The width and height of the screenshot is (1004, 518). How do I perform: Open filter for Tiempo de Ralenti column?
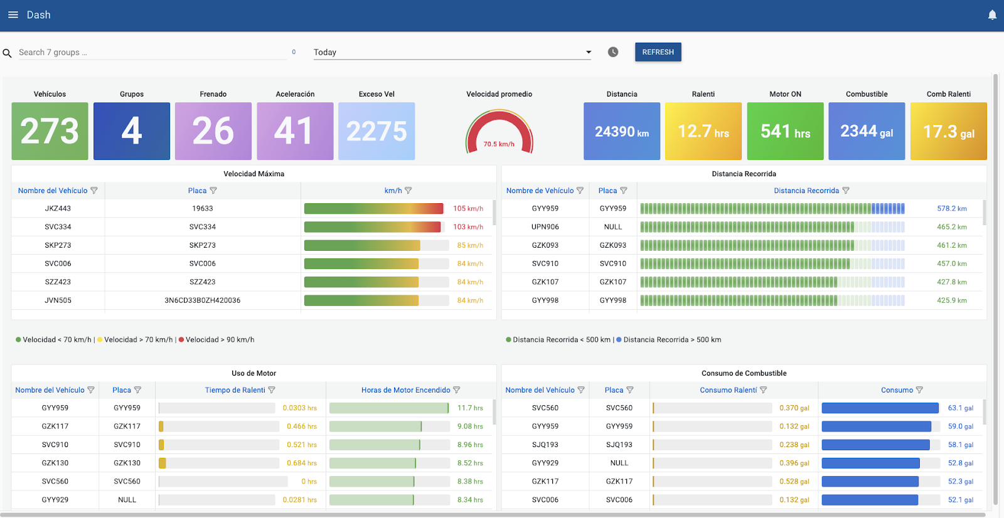pos(272,390)
